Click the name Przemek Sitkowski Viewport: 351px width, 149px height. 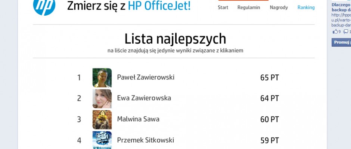point(146,140)
